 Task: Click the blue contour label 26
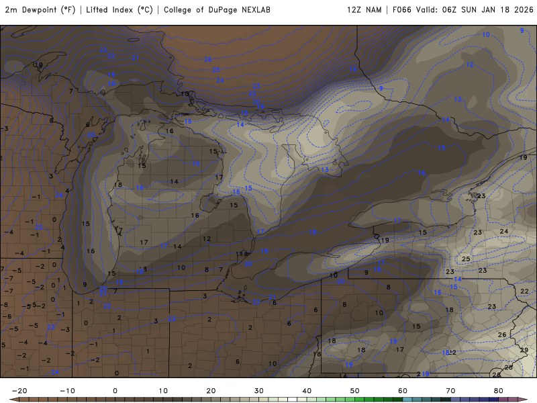point(208,60)
